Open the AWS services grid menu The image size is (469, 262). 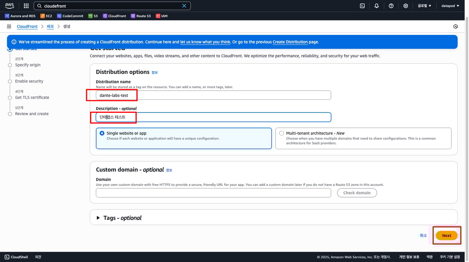[x=26, y=6]
